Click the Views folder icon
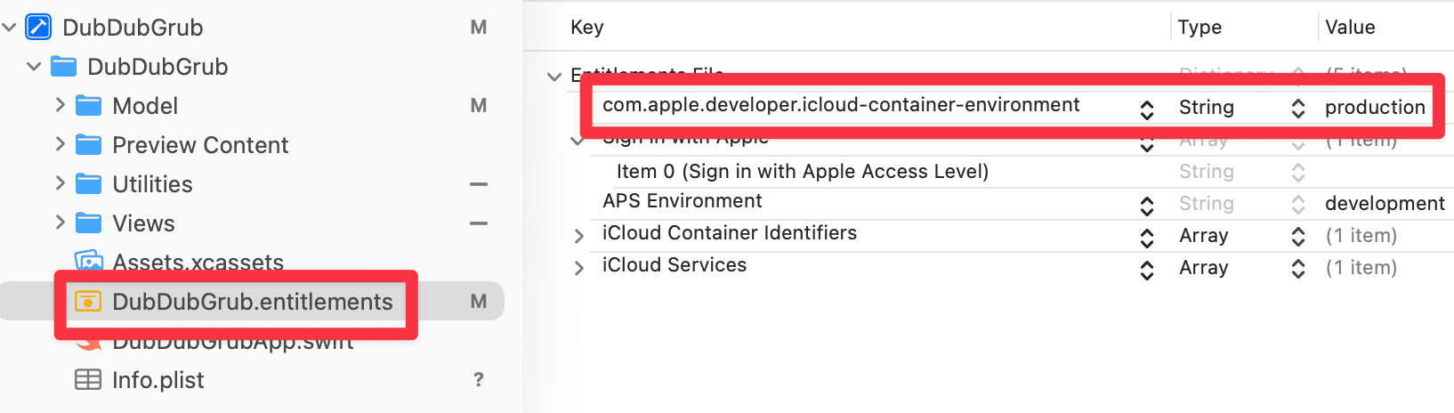1454x413 pixels. (x=88, y=223)
